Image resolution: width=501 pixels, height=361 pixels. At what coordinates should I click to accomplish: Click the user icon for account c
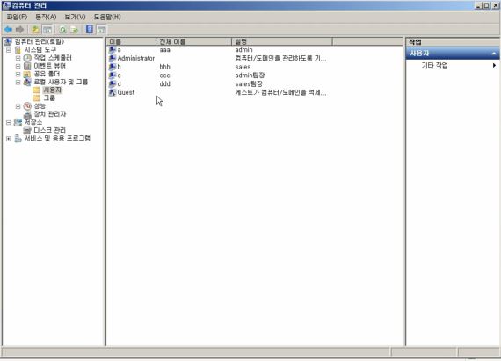(113, 76)
